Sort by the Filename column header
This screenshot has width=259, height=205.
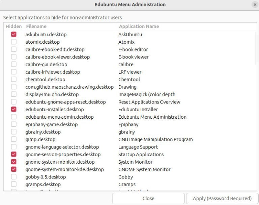(36, 26)
